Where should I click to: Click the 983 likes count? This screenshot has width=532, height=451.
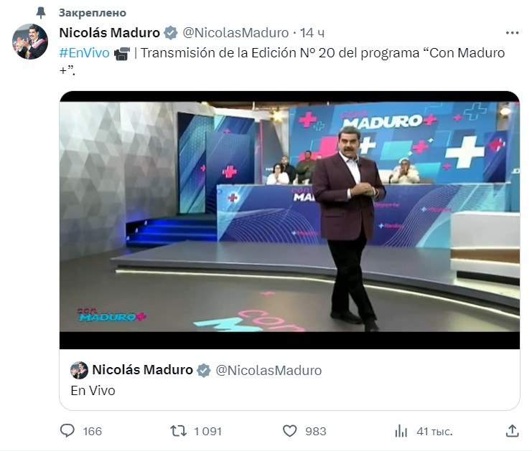point(315,432)
